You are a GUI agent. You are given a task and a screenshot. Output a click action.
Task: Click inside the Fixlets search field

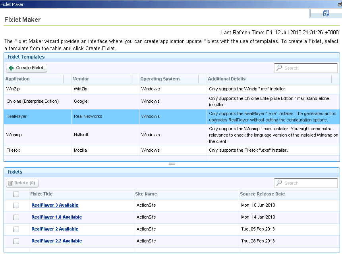point(308,183)
